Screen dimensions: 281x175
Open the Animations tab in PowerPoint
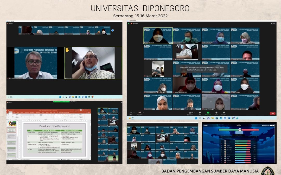[32, 113]
